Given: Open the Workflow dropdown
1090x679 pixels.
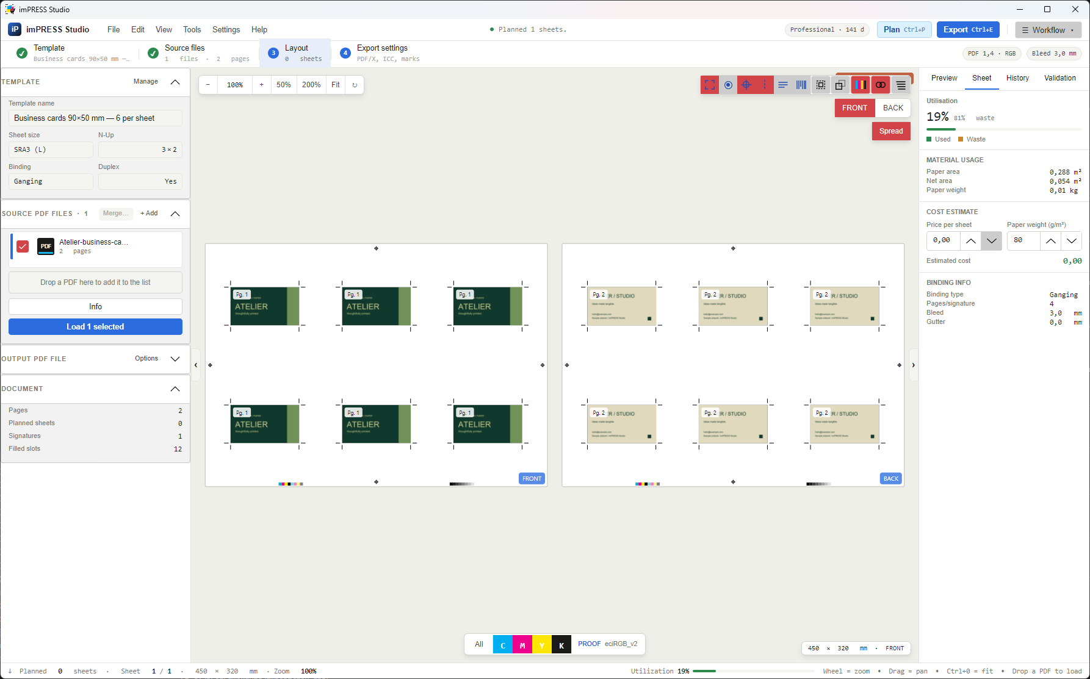Looking at the screenshot, I should click(x=1048, y=30).
